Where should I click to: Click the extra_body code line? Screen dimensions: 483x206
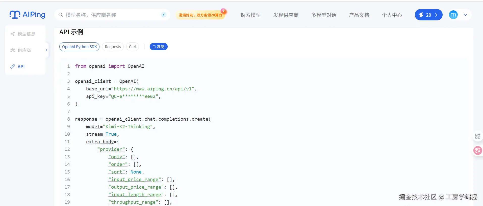103,142
